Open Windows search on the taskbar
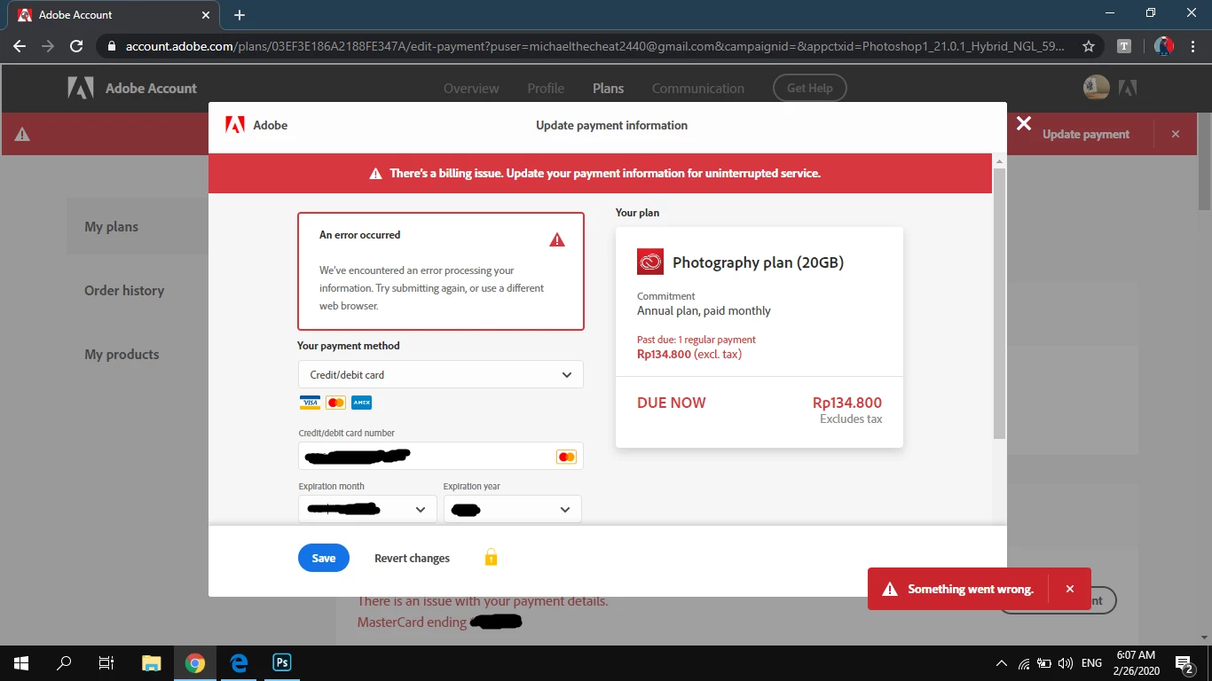The height and width of the screenshot is (681, 1212). click(x=64, y=662)
